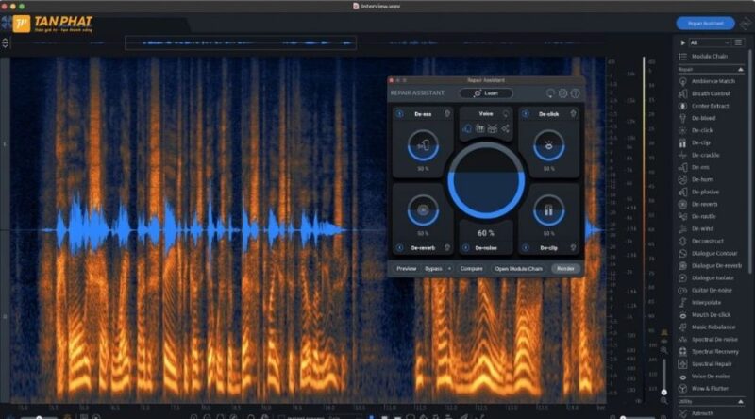
Task: Toggle the De-ess module power button
Action: (398, 114)
